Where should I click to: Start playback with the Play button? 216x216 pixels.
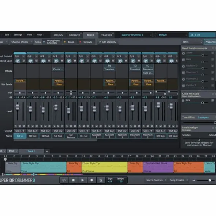pyautogui.click(x=82, y=180)
